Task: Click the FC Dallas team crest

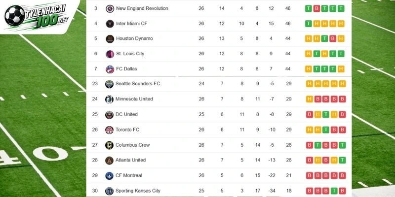Action: click(x=110, y=69)
